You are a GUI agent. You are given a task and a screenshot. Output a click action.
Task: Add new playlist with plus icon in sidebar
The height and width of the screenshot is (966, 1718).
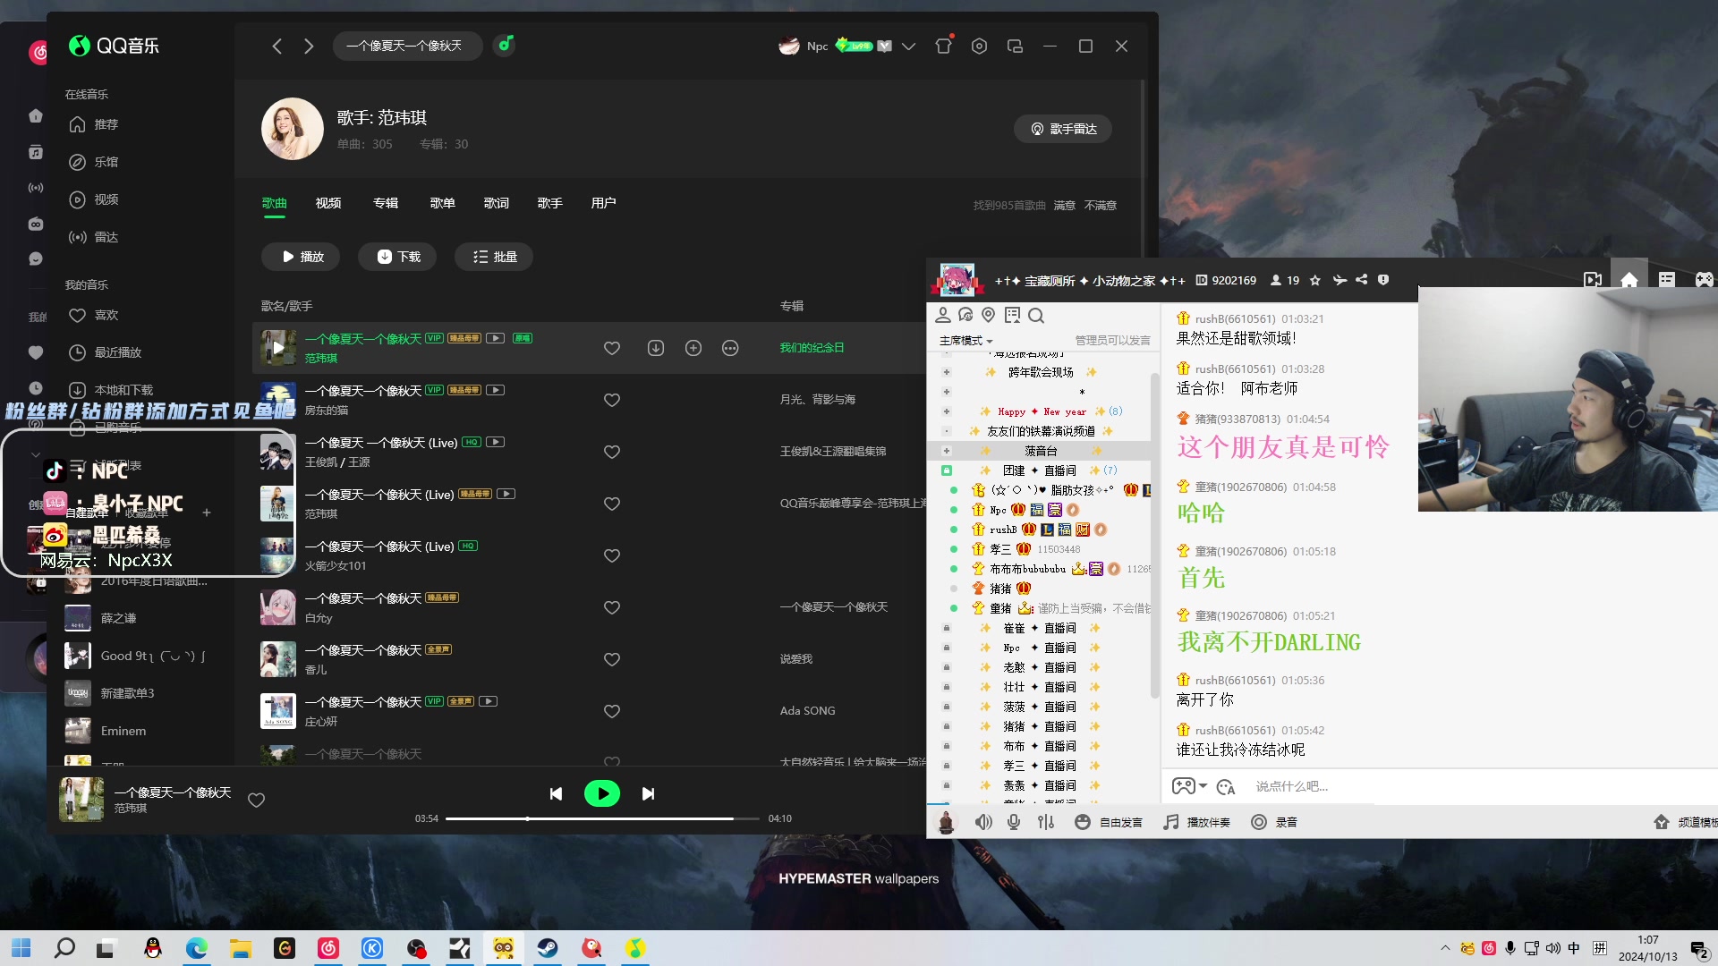(x=207, y=513)
